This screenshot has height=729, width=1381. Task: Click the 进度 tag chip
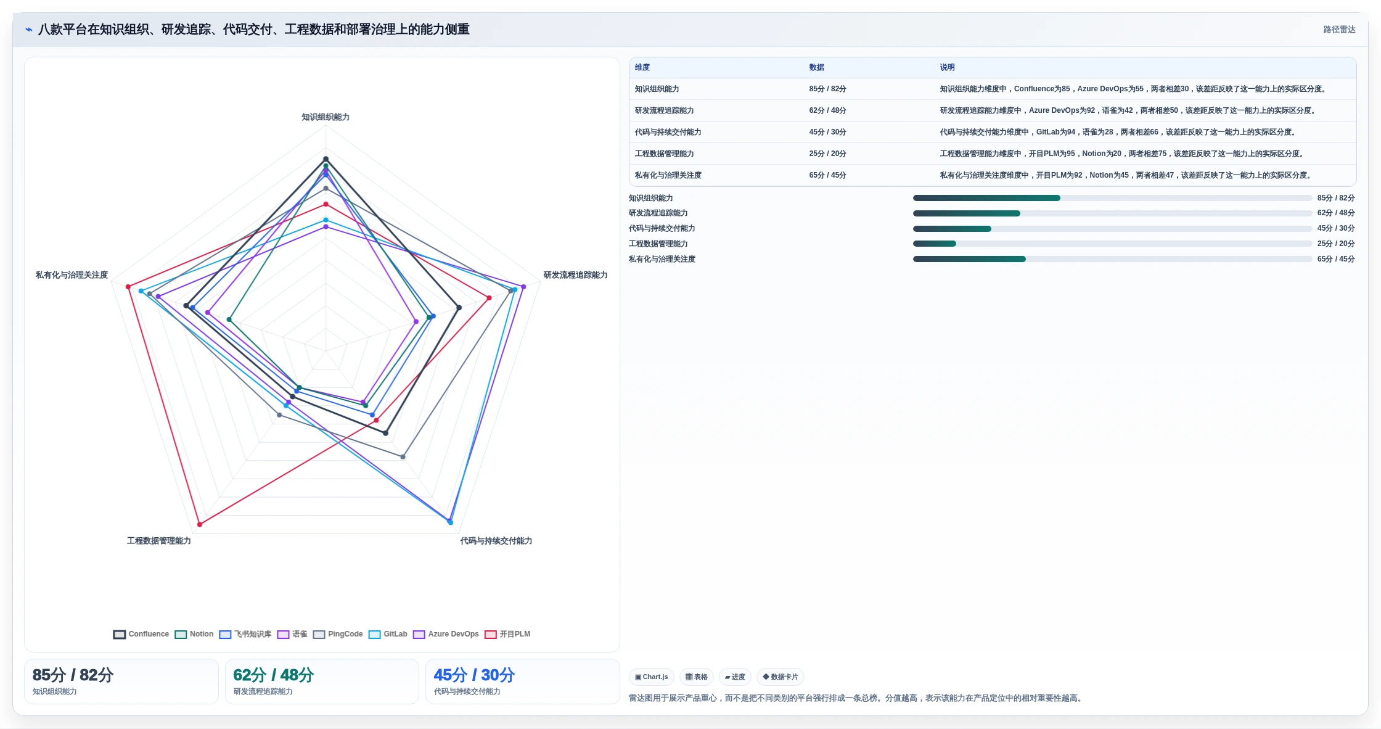(x=735, y=677)
